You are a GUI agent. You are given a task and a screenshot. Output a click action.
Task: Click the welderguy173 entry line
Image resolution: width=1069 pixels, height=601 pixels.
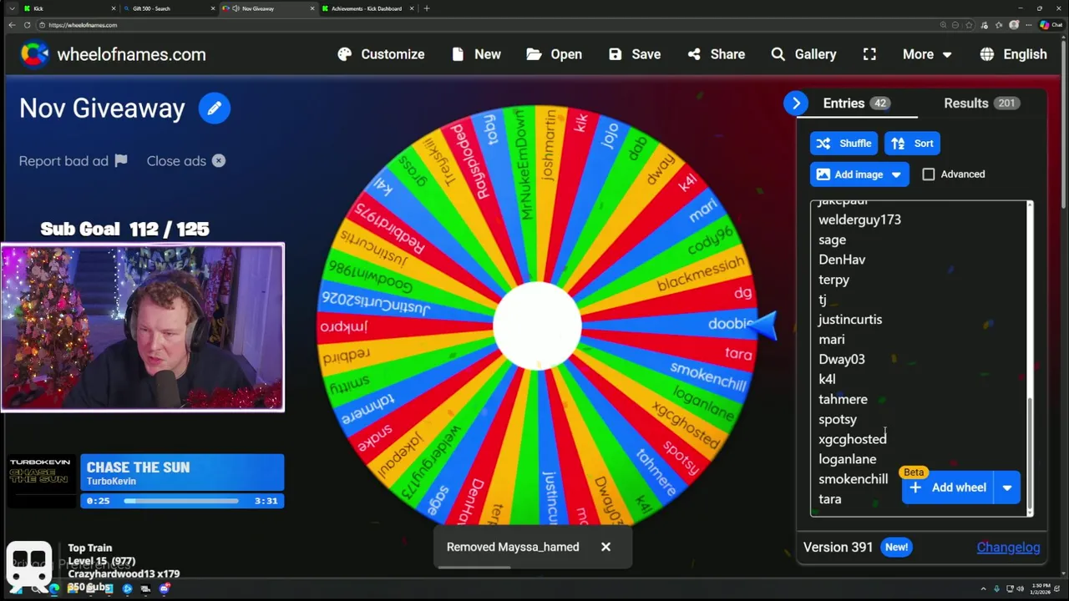pyautogui.click(x=859, y=220)
